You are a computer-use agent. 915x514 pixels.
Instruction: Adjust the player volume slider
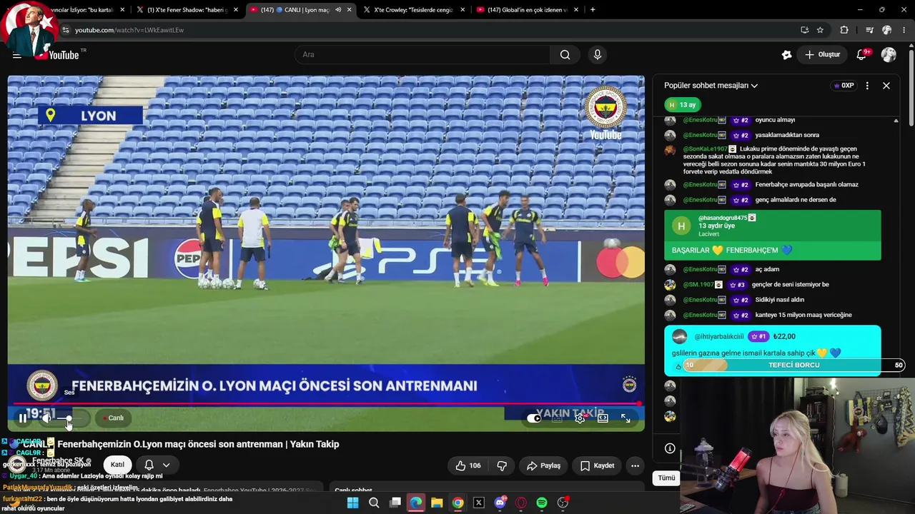pyautogui.click(x=69, y=418)
